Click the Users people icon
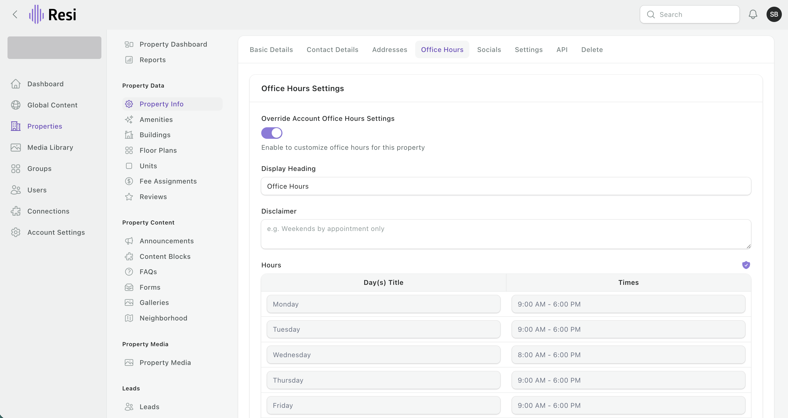 click(16, 190)
